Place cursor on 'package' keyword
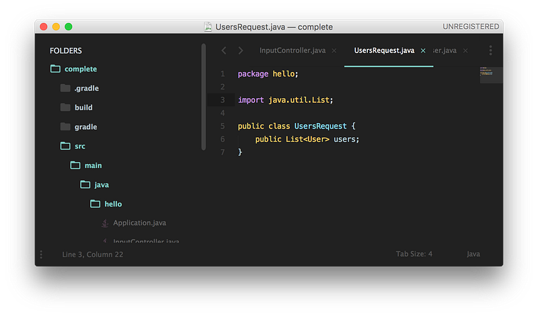The width and height of the screenshot is (538, 316). click(x=253, y=74)
